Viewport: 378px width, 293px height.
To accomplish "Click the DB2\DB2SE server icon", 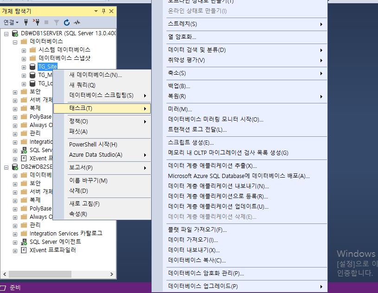I will coord(15,167).
